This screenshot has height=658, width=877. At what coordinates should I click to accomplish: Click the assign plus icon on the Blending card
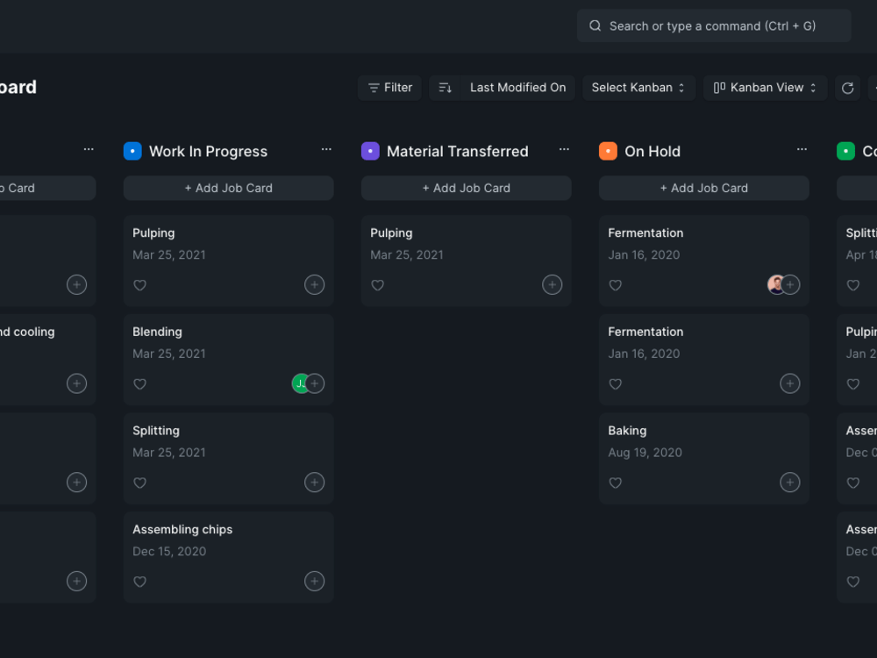[315, 383]
